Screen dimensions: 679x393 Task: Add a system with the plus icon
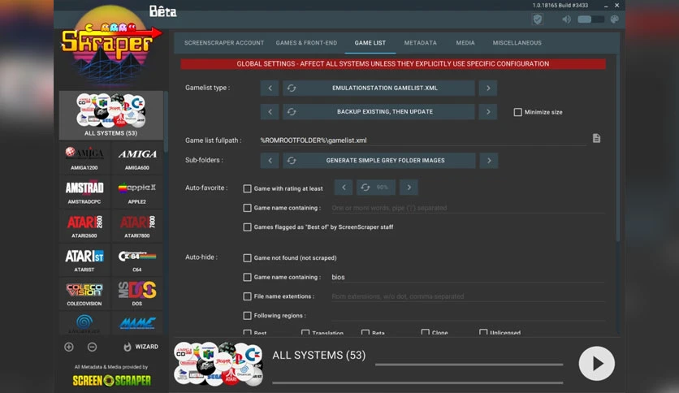point(69,347)
